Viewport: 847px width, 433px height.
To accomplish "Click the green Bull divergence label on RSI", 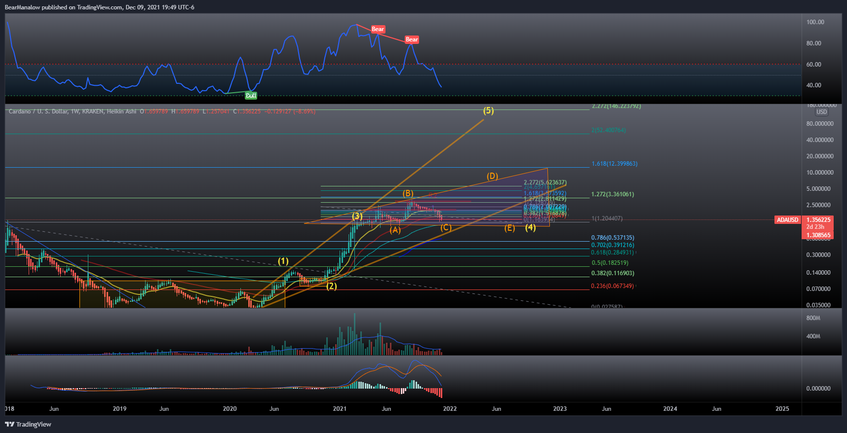I will 251,96.
